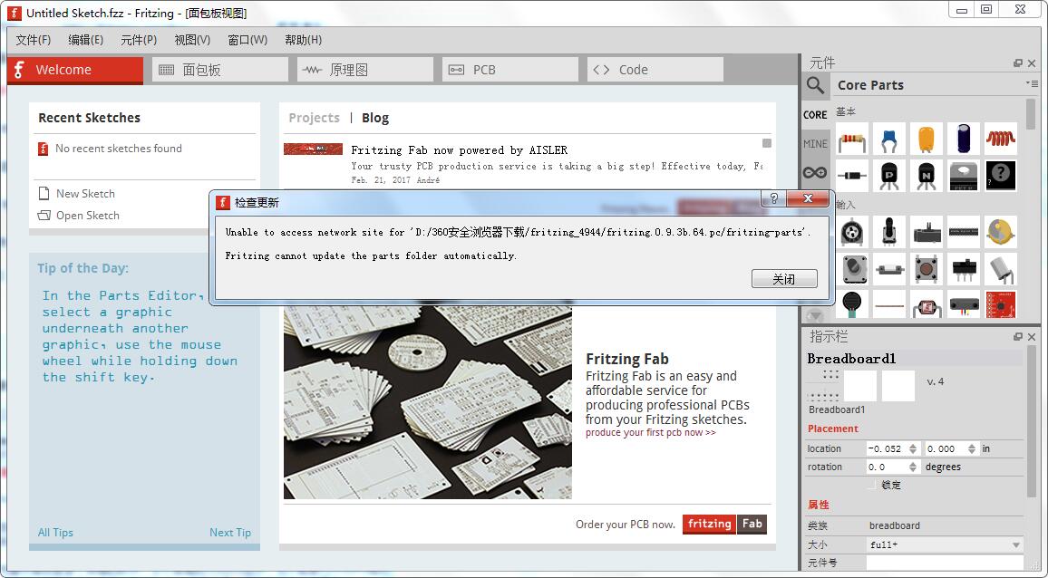Pick the potentiometer with the tall black shaft
Screen dimensions: 1048x578
pyautogui.click(x=889, y=232)
